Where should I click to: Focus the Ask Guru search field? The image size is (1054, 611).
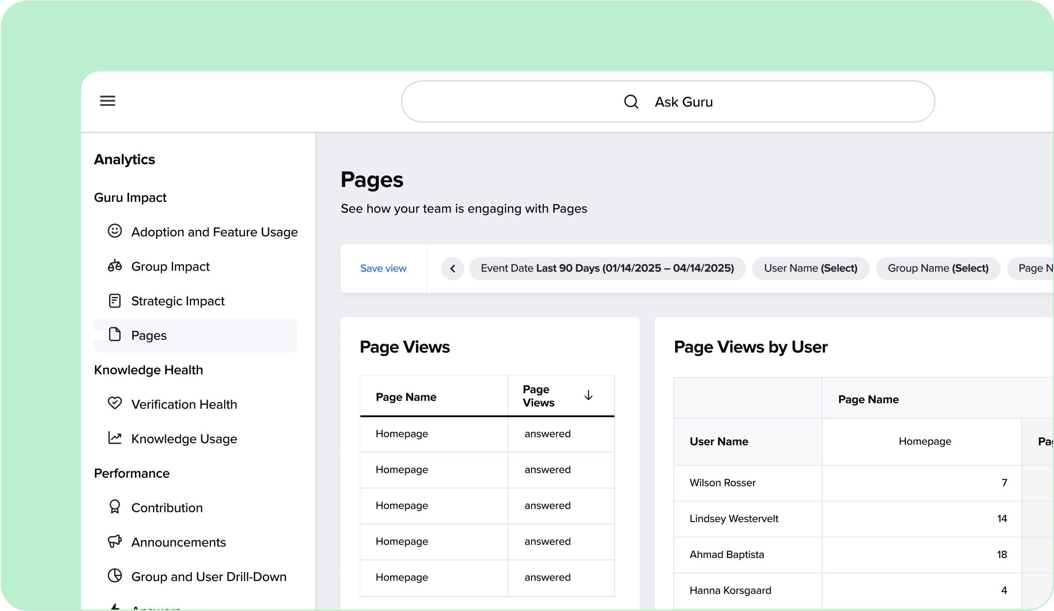point(668,101)
